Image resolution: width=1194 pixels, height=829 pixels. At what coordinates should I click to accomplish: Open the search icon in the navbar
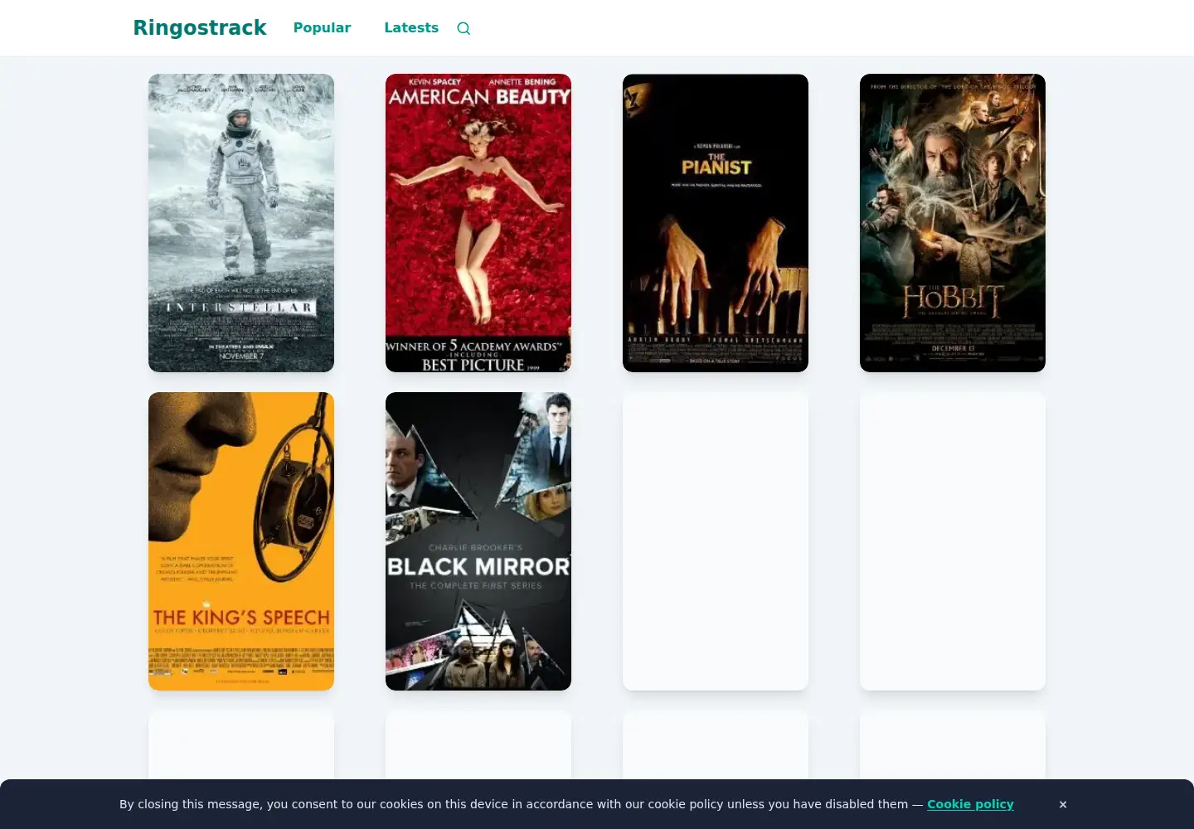pos(464,28)
